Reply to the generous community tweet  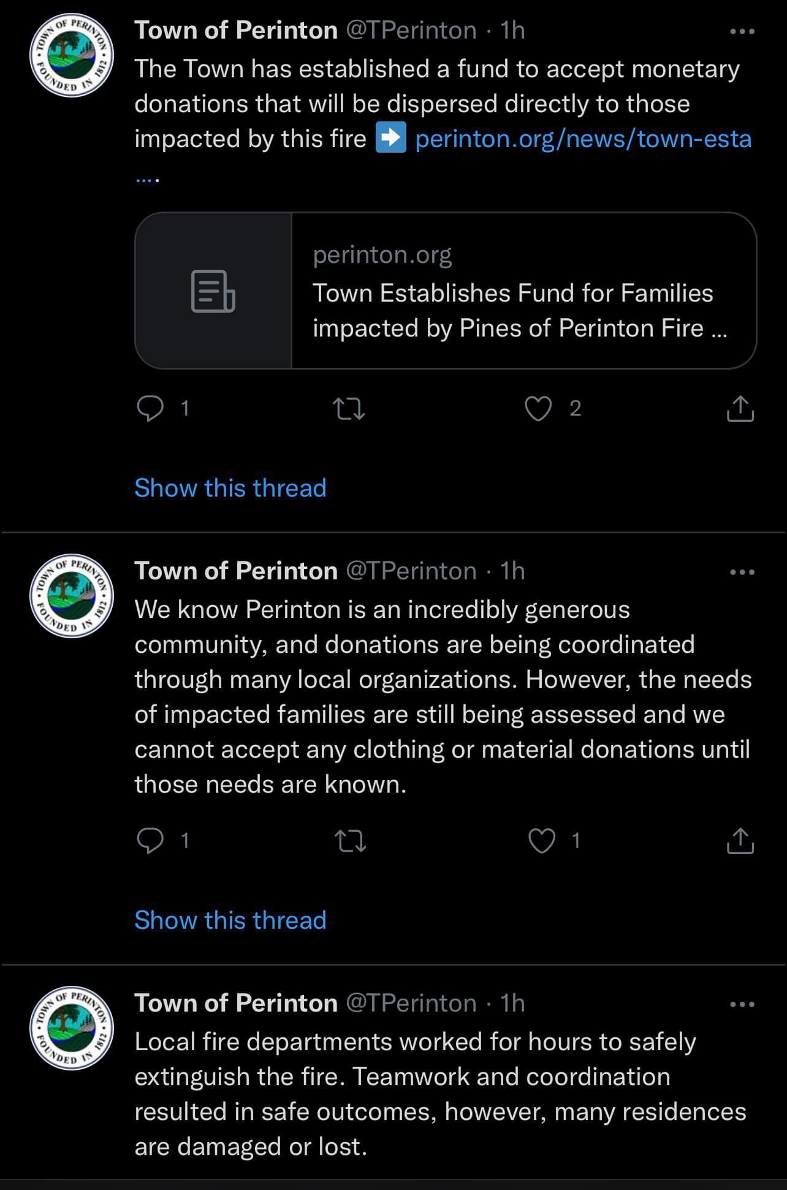tap(150, 840)
